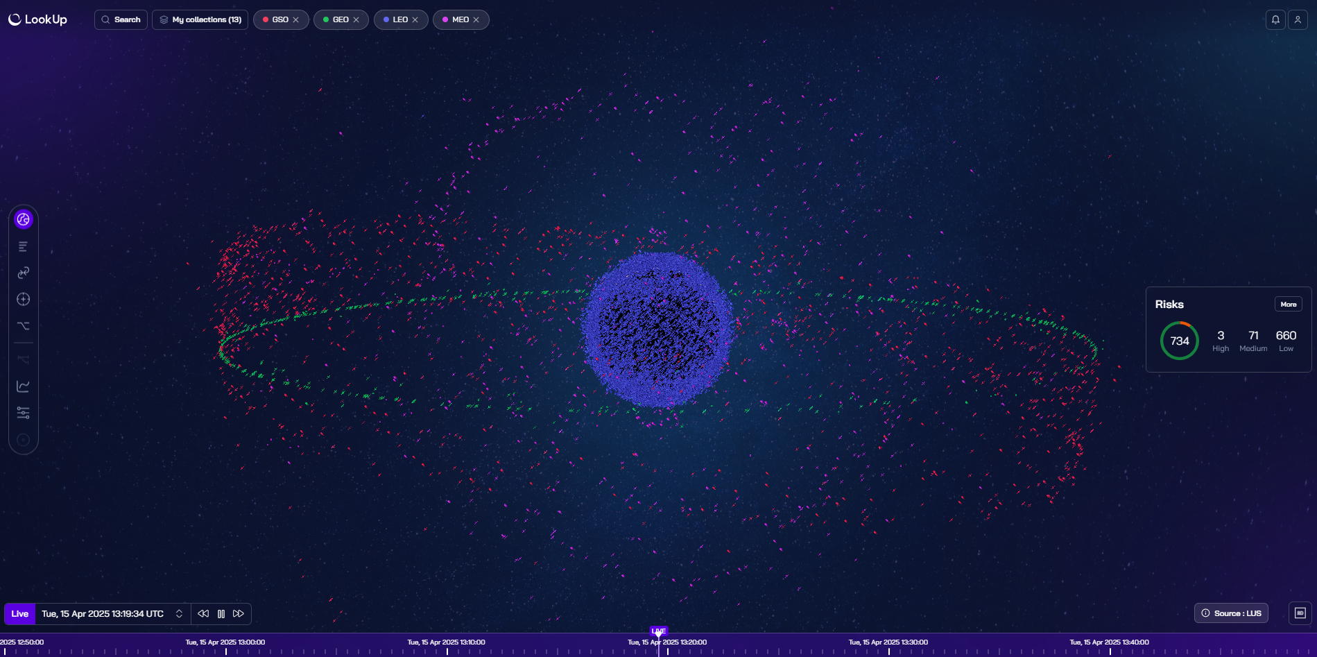
Task: Open the filter settings icon in sidebar
Action: tap(23, 413)
